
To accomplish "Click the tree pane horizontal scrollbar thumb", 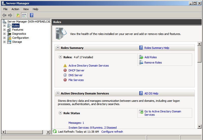I will point(24,132).
